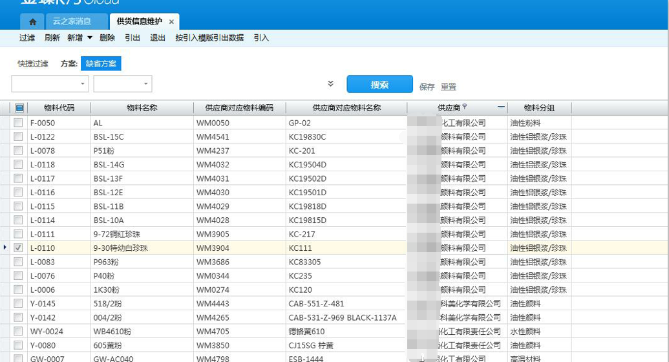Check the F-0050 row checkbox
669x362 pixels.
[x=19, y=123]
